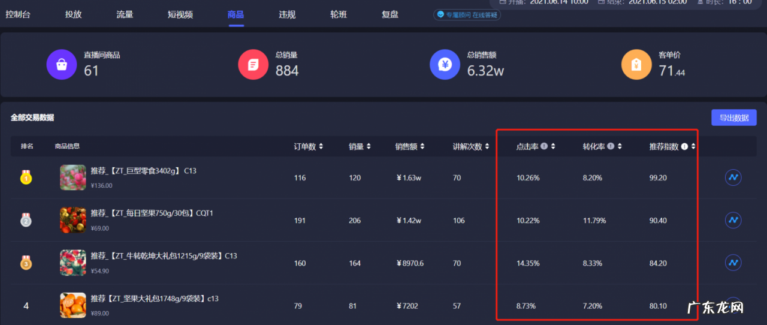Click the blue yuan sales amount icon
The width and height of the screenshot is (767, 325).
tap(445, 64)
